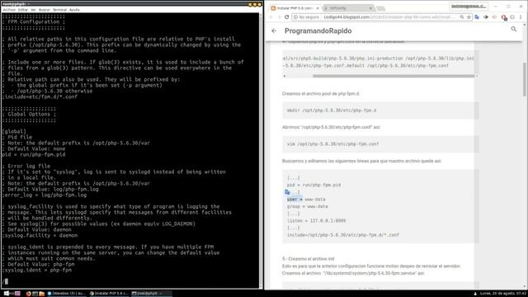Click the terminal vertical scrollbar

(261, 150)
